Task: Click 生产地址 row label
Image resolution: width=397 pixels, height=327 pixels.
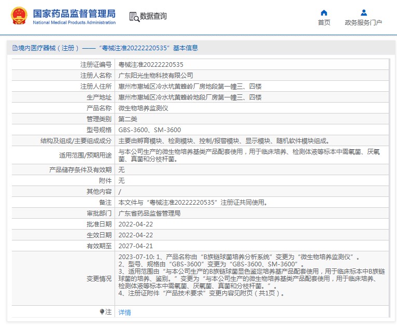Action: point(99,97)
